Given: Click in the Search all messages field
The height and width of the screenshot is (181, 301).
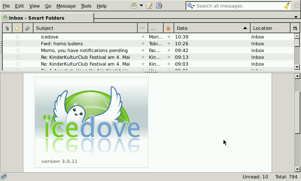Looking at the screenshot, I should pyautogui.click(x=237, y=6).
